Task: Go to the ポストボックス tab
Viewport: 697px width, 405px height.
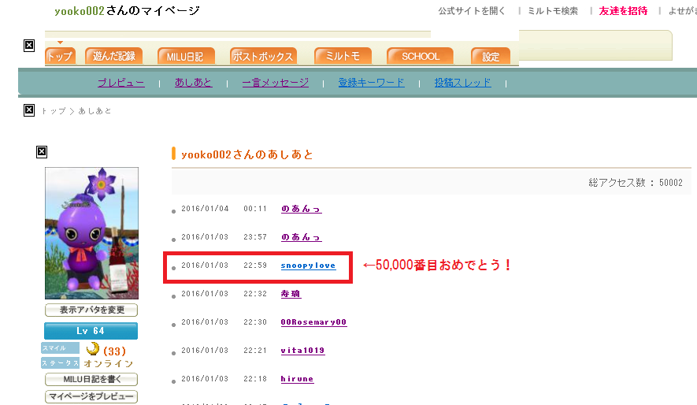Action: [x=264, y=56]
